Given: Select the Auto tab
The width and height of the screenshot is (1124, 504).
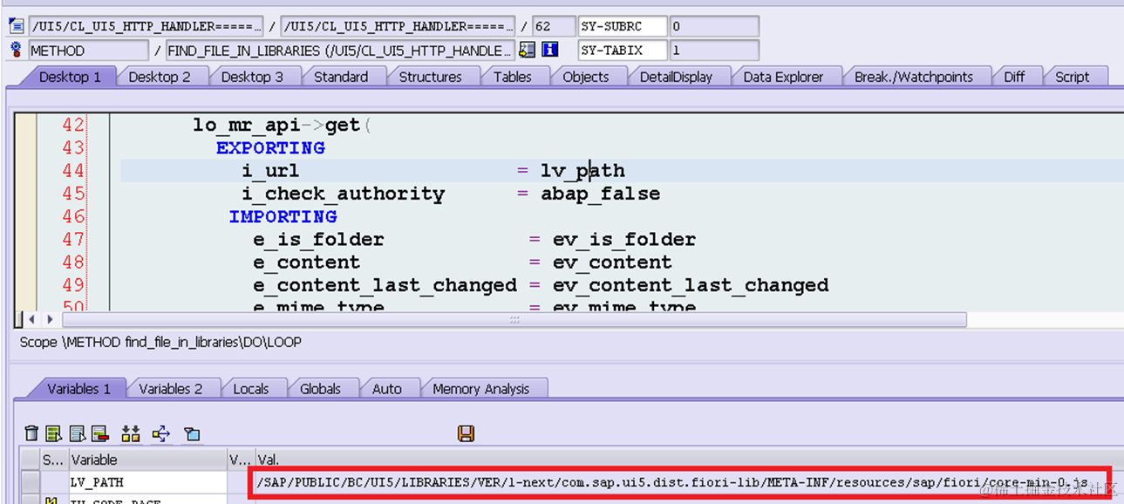Looking at the screenshot, I should point(387,389).
